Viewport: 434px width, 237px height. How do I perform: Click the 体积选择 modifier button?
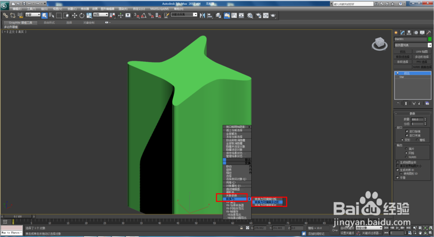click(403, 62)
